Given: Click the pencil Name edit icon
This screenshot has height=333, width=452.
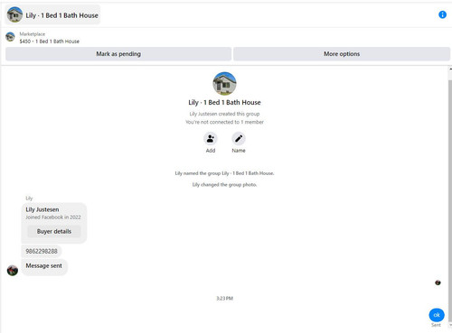Looking at the screenshot, I should [x=239, y=139].
